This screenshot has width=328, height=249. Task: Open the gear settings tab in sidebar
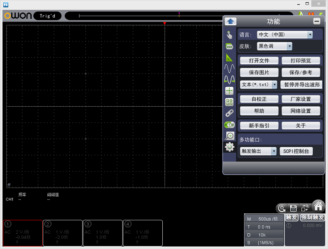(229, 147)
